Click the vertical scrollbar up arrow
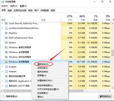The image size is (114, 101). pos(112,24)
